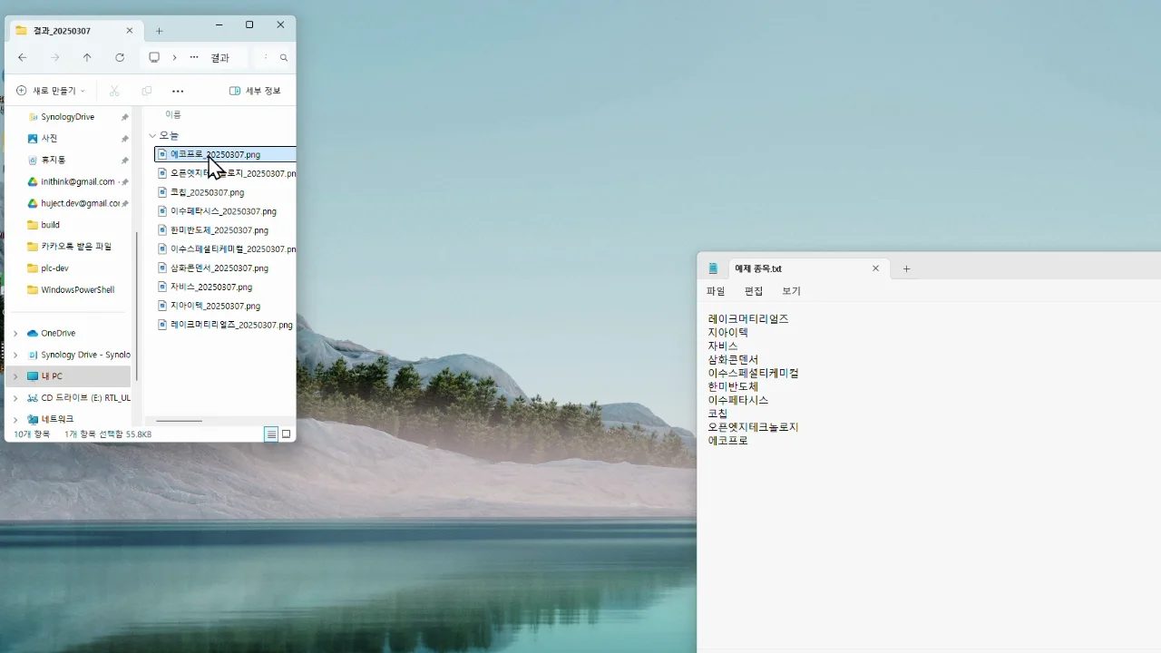1161x653 pixels.
Task: Select file 코칩_20250307.png
Action: click(x=207, y=192)
